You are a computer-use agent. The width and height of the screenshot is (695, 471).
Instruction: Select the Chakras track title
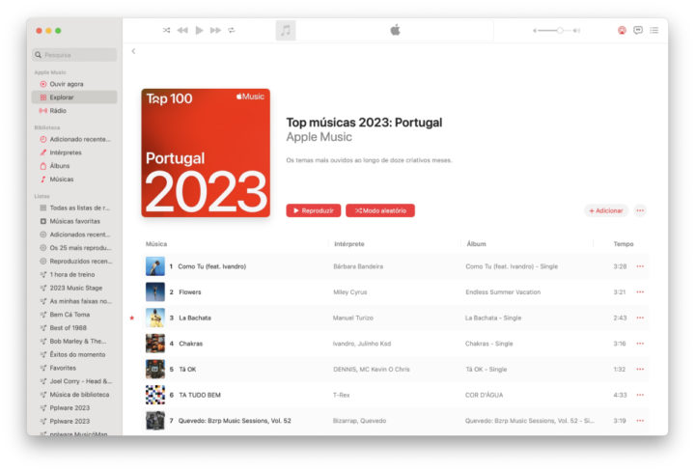pyautogui.click(x=190, y=344)
